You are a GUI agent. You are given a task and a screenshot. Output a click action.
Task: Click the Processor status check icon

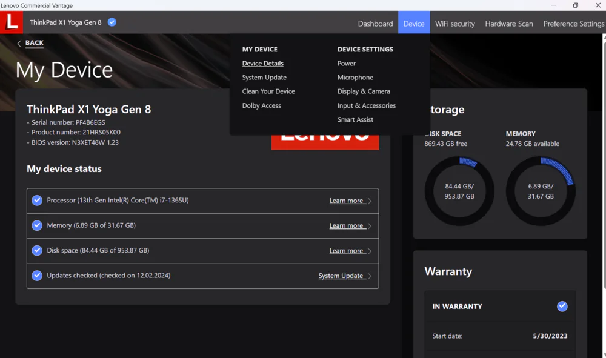37,201
